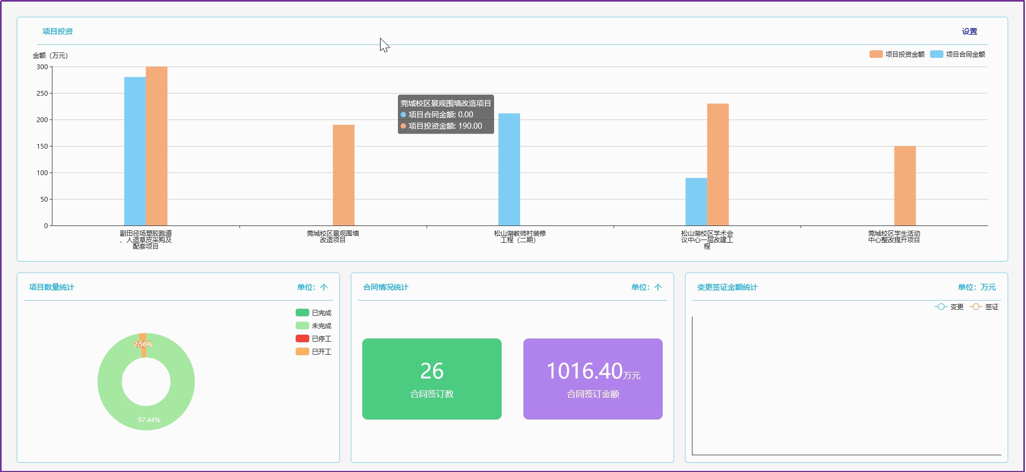Click the blue bar for 副田径场塑胶跑道 project

click(x=135, y=151)
